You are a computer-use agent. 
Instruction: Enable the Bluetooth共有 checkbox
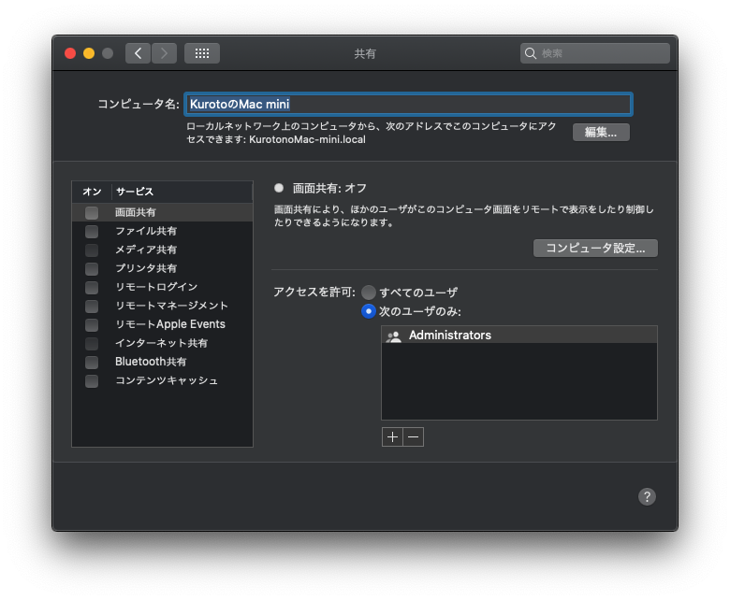92,362
